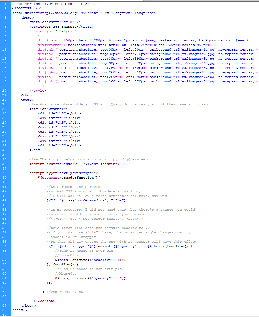Click the <!DOCTYPE html> declaration

[28, 8]
